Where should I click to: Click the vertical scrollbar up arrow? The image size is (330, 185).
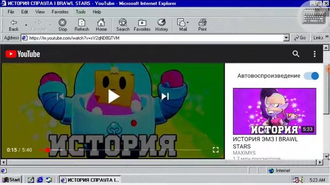pyautogui.click(x=326, y=48)
